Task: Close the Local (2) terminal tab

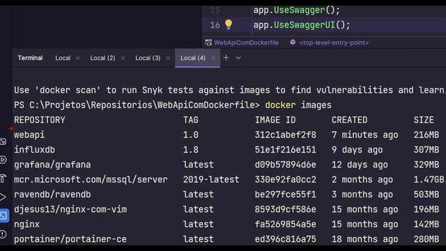Action: click(x=123, y=59)
